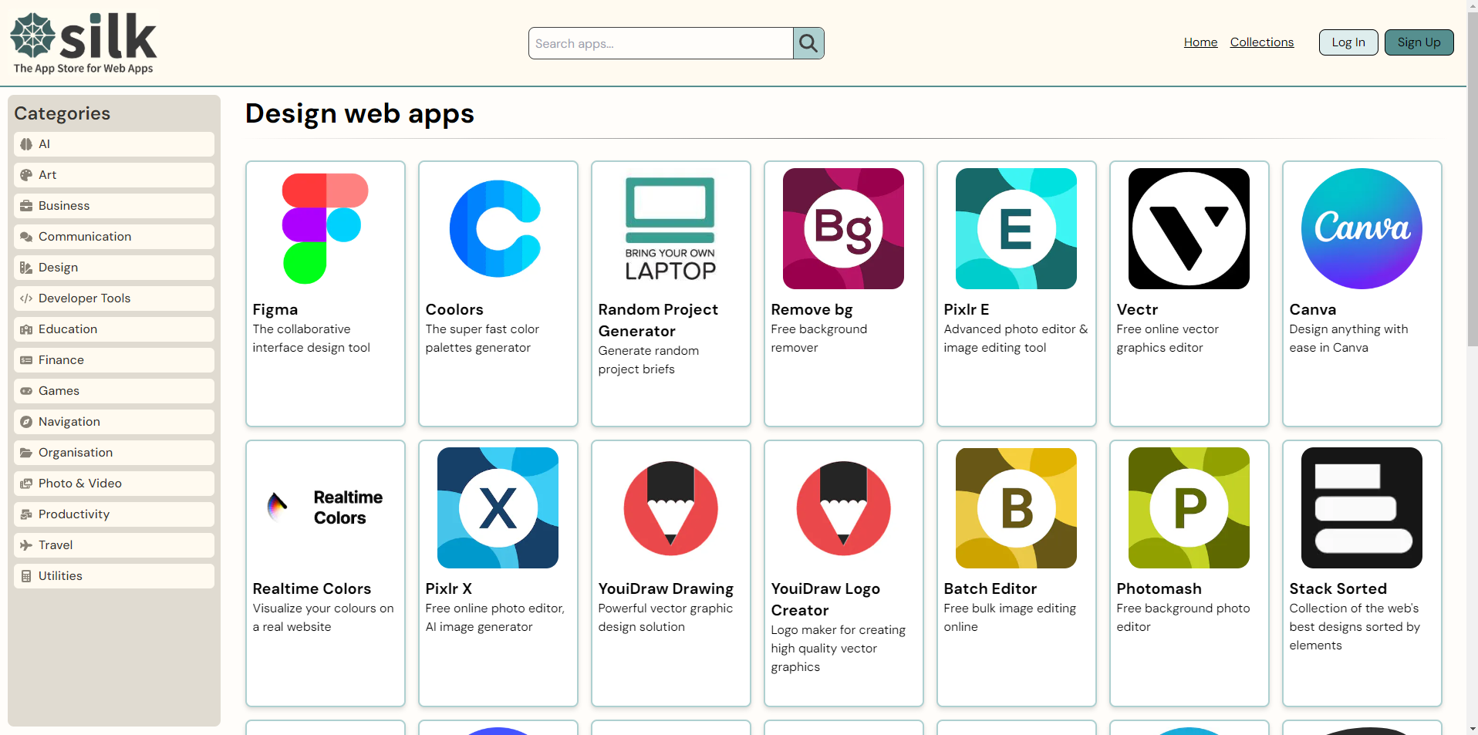Click the airplane icon beside Travel
This screenshot has width=1478, height=735.
click(26, 545)
